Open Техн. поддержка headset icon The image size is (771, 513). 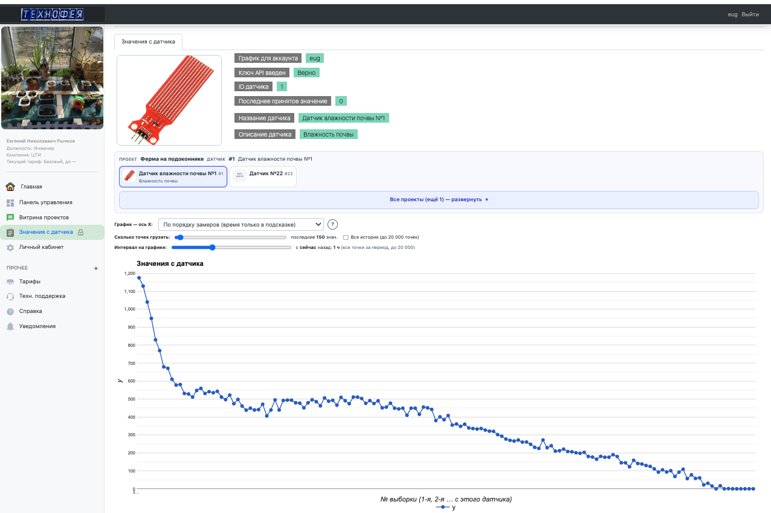[x=10, y=296]
